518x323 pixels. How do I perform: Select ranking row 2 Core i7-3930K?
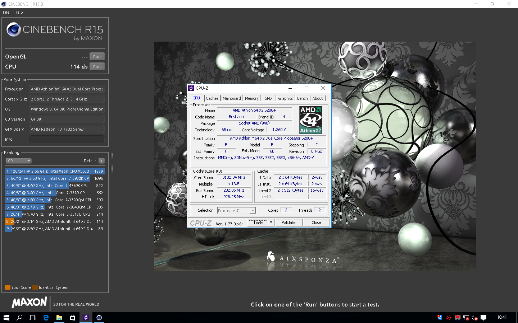coord(55,178)
